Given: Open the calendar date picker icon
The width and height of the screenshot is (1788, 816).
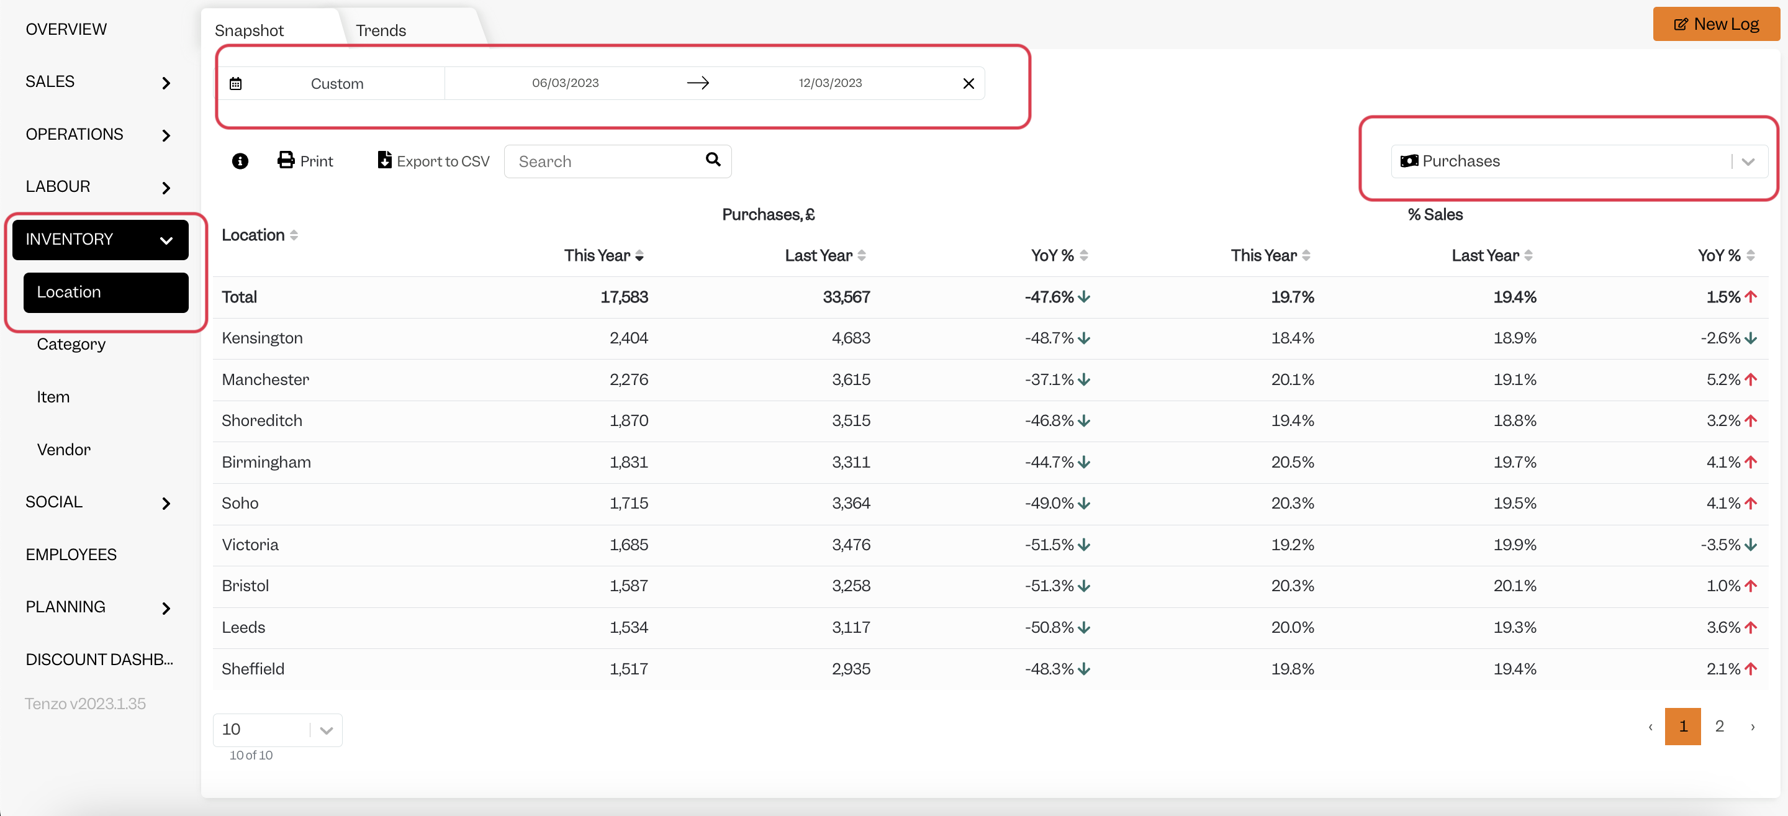Looking at the screenshot, I should (236, 83).
